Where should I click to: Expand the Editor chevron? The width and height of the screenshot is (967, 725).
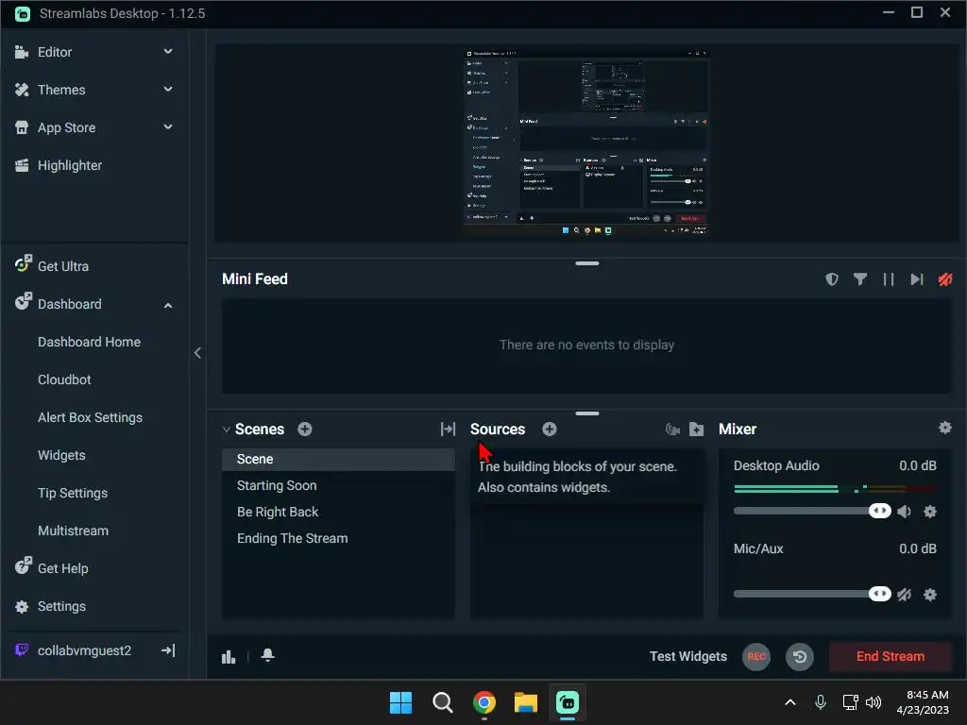[x=168, y=52]
